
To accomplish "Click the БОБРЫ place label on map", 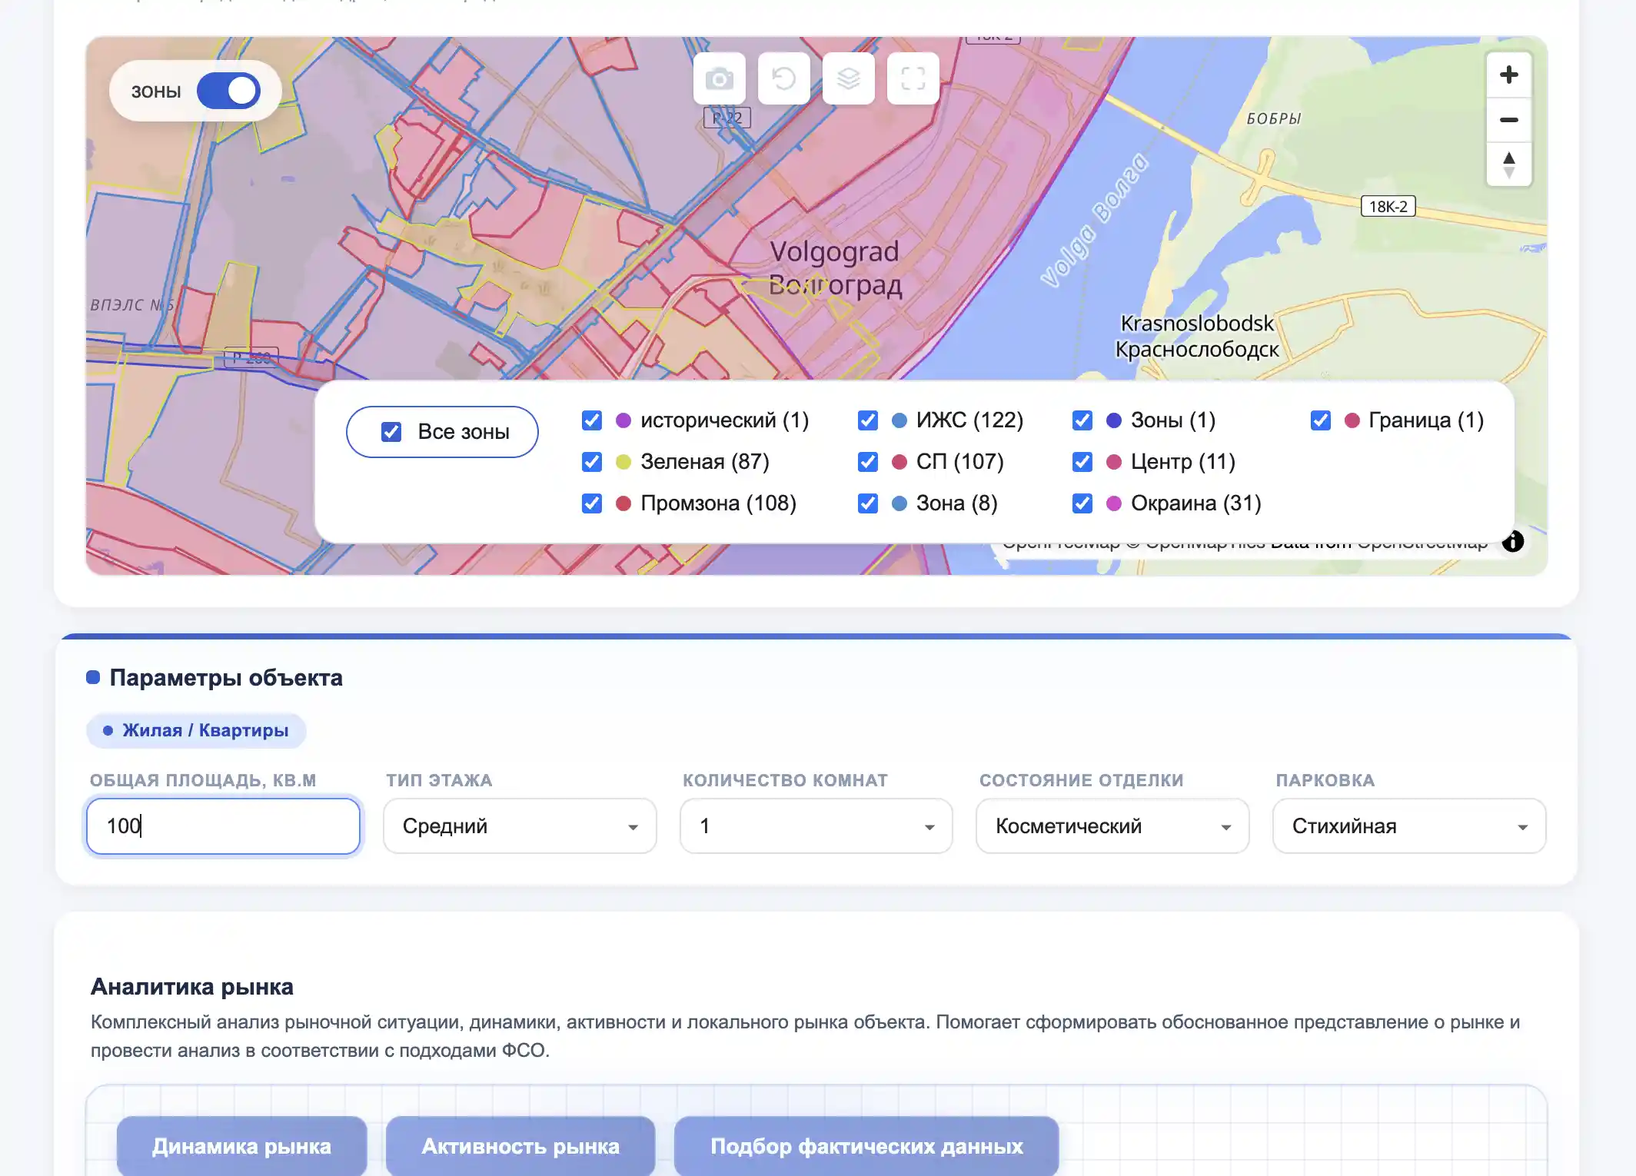I will tap(1274, 119).
